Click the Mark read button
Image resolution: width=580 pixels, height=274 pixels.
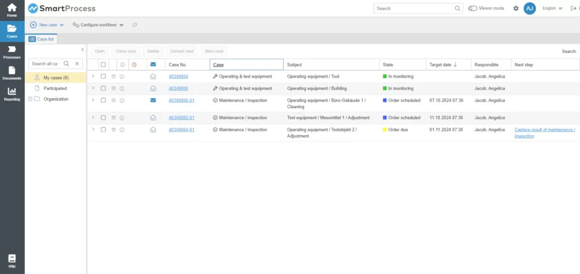[x=214, y=51]
